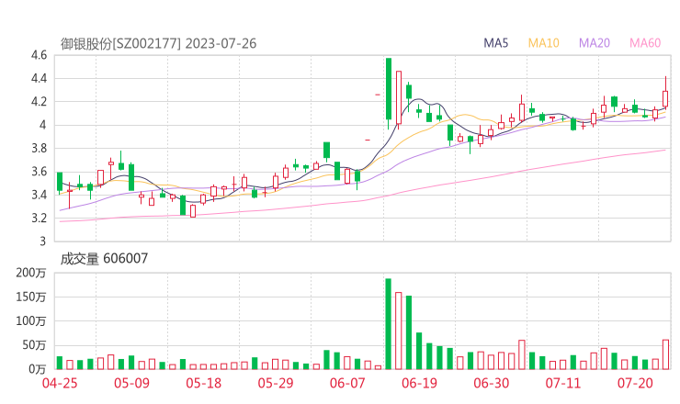This screenshot has height=404, width=680.
Task: Click the 04-25 date axis label
Action: [x=60, y=383]
